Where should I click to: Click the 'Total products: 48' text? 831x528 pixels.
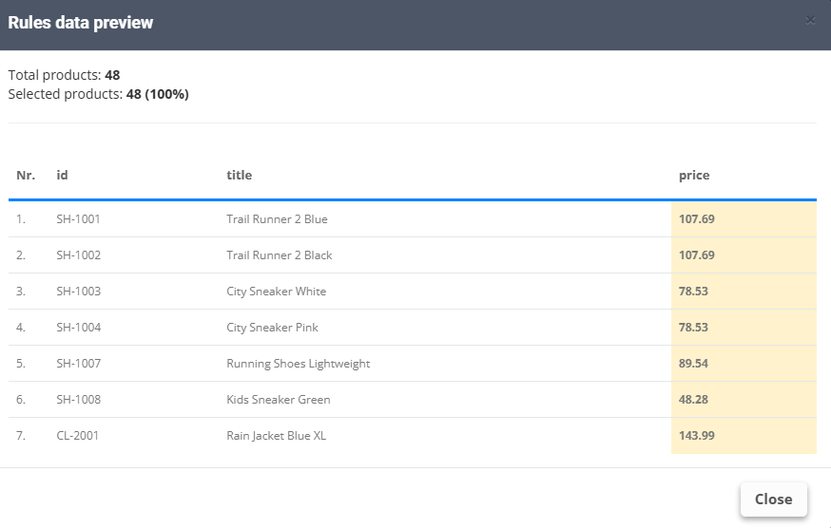coord(64,75)
